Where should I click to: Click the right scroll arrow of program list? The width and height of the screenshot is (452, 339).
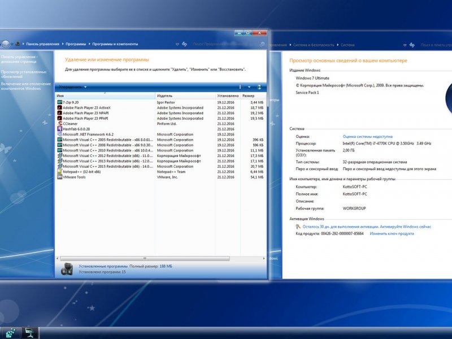264,259
